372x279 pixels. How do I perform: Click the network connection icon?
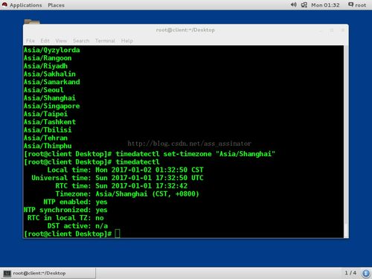coord(304,4)
